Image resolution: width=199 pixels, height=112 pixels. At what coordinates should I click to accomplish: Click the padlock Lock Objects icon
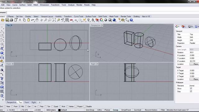point(93,20)
